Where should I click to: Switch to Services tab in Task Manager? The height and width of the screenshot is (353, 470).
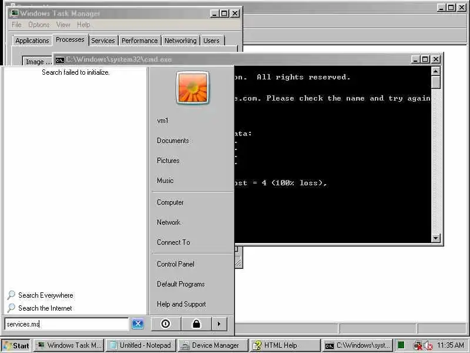[x=103, y=41]
